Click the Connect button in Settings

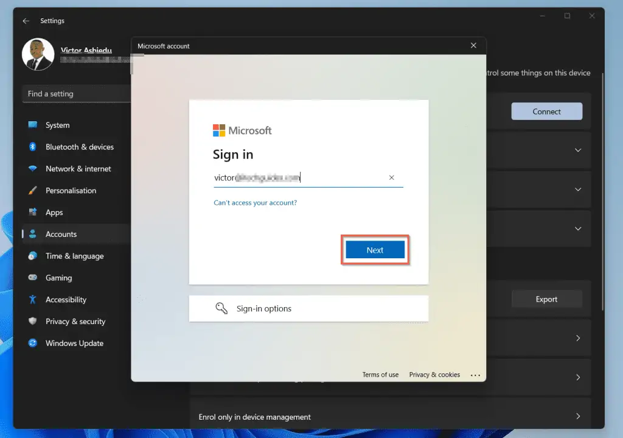(547, 111)
